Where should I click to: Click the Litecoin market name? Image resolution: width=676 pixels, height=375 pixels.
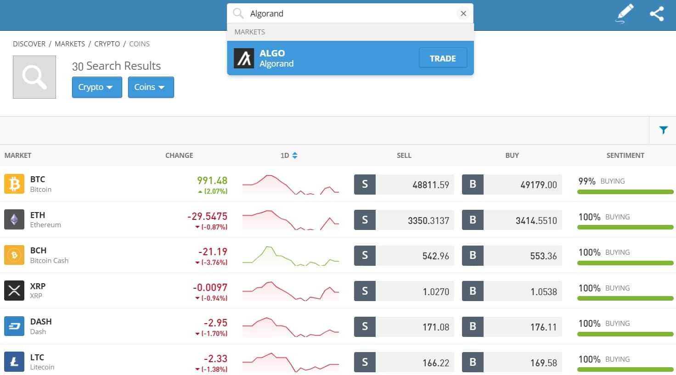42,367
